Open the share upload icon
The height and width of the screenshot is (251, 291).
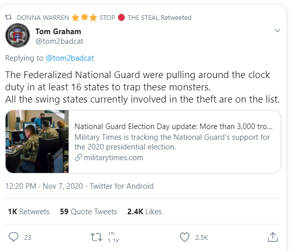click(273, 237)
